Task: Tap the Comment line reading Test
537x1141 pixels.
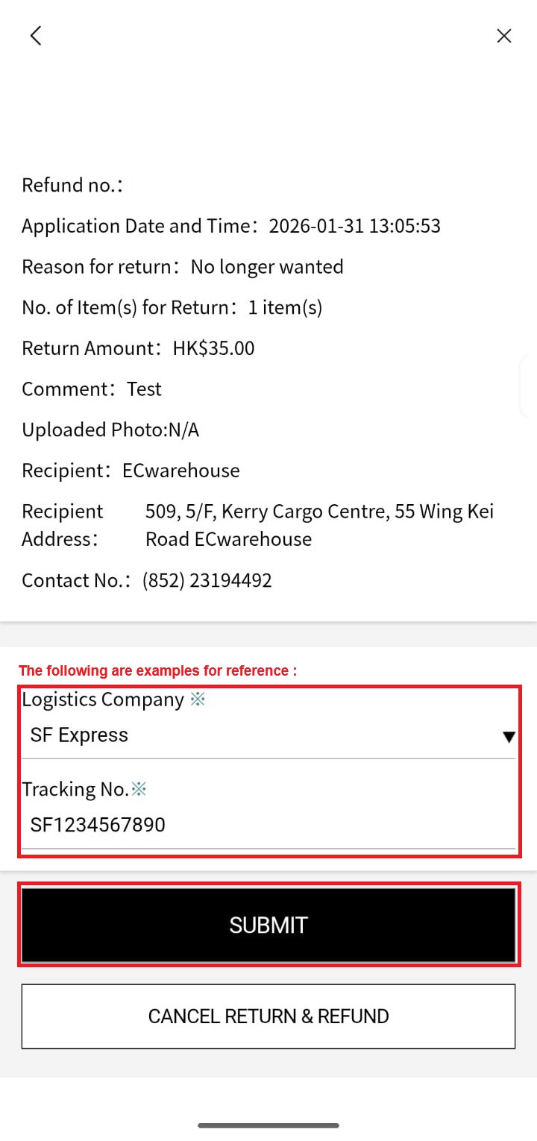Action: click(92, 389)
